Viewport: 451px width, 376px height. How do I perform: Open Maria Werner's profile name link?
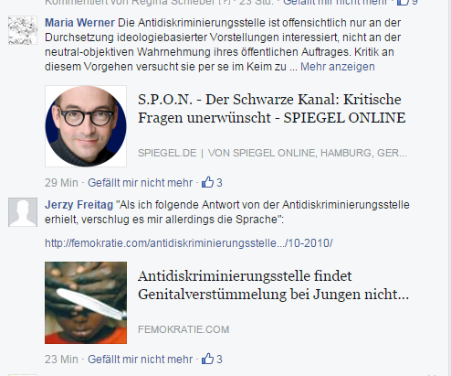click(x=79, y=23)
